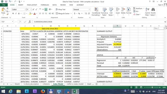Zoom out with the minus button
This screenshot has width=167, height=94.
pyautogui.click(x=145, y=87)
